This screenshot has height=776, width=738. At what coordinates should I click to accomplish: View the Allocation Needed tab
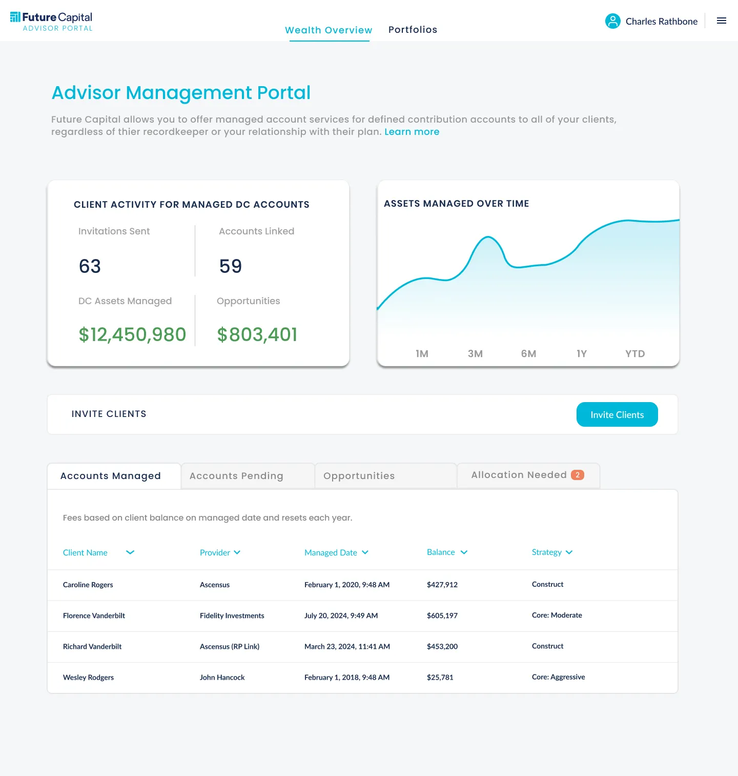point(528,475)
